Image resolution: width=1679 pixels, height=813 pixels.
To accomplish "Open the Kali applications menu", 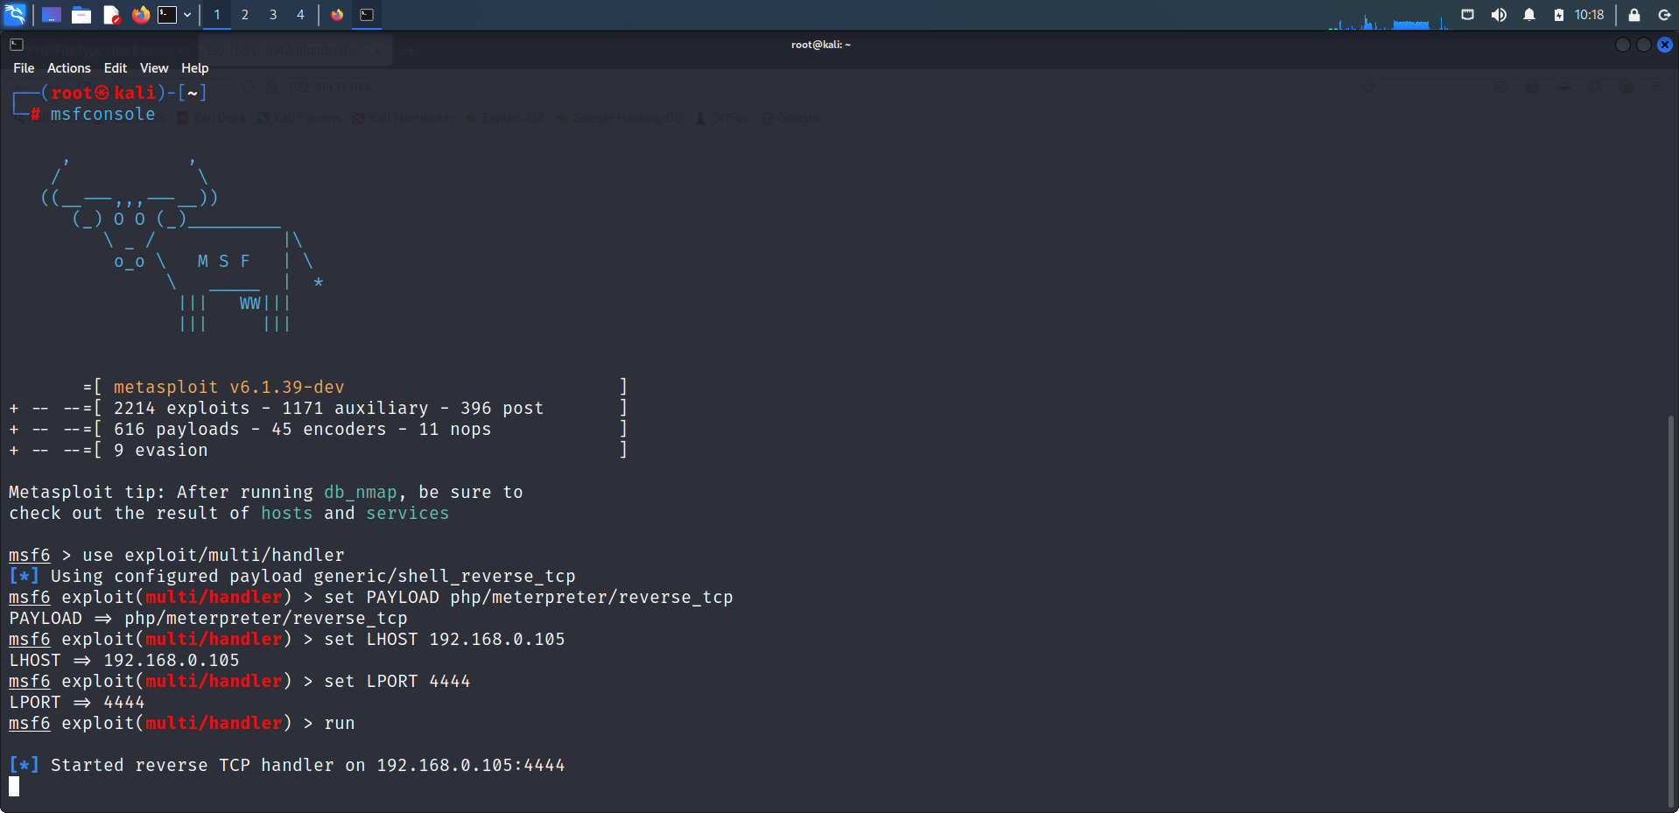I will [16, 14].
